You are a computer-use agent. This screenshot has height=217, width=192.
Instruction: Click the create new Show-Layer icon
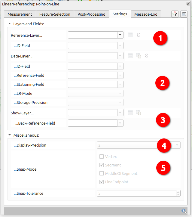(x=138, y=113)
